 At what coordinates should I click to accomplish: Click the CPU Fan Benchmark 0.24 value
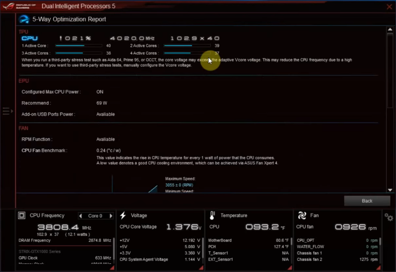(109, 150)
